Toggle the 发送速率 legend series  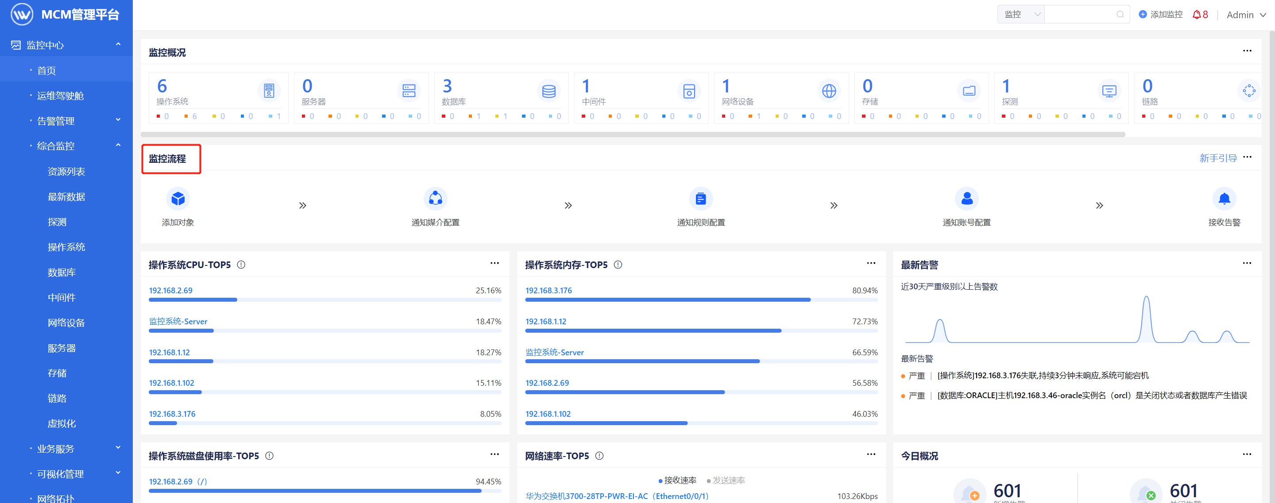(726, 480)
